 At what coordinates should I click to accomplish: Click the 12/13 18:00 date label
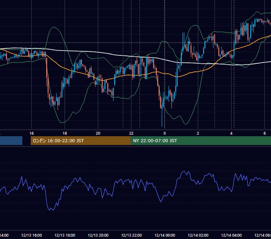pyautogui.click(x=65, y=235)
